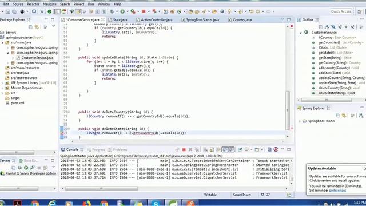Click Remove Launch X icon in Console toolbar
This screenshot has height=206, width=366.
190,149
